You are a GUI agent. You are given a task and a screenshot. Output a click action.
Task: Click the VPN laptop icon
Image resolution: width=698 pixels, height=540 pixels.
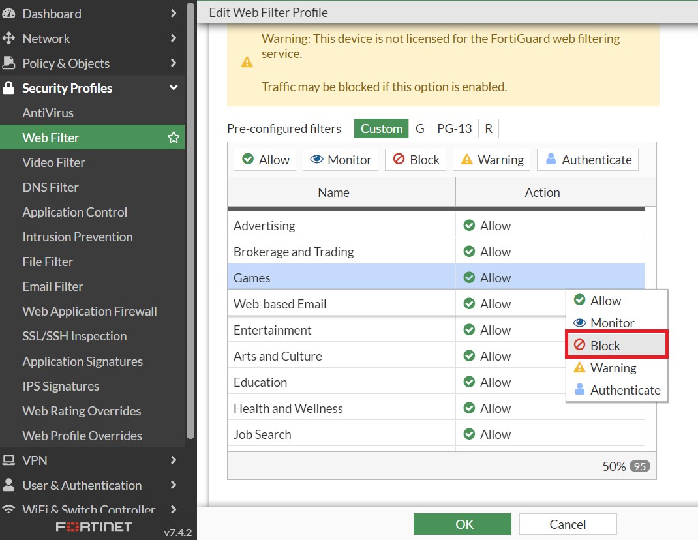point(8,460)
